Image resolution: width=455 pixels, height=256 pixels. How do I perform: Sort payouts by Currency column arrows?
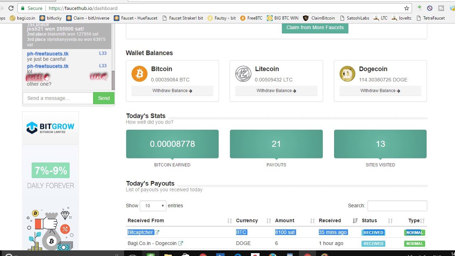269,221
